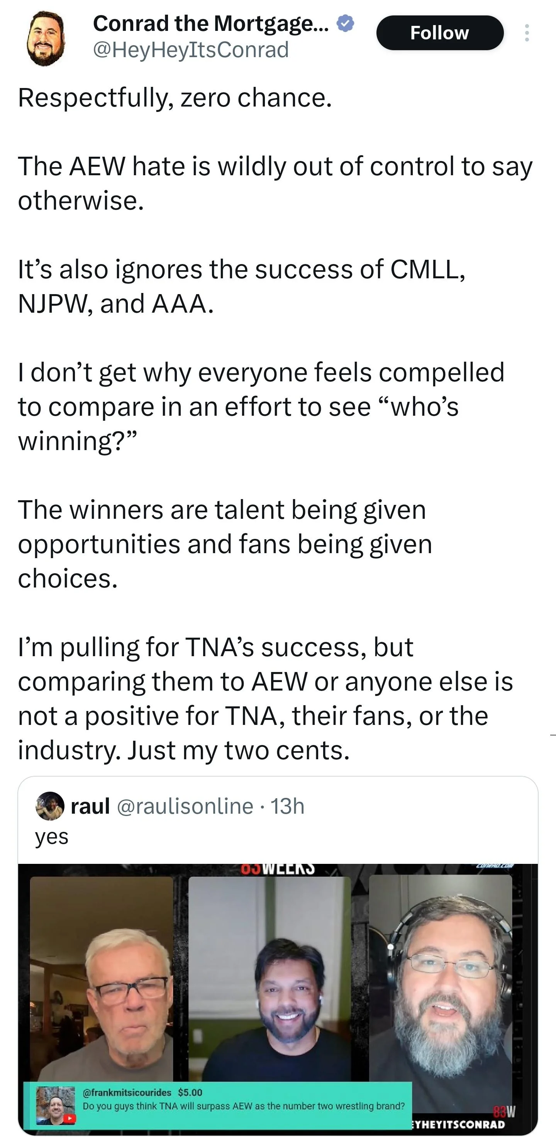Open the Conrad the Mortgage display name
Image resolution: width=556 pixels, height=1141 pixels.
[x=210, y=24]
